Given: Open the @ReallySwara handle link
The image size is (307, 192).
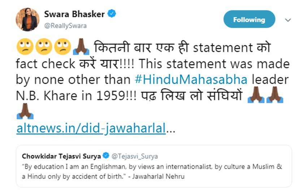Looking at the screenshot, I should pos(65,26).
